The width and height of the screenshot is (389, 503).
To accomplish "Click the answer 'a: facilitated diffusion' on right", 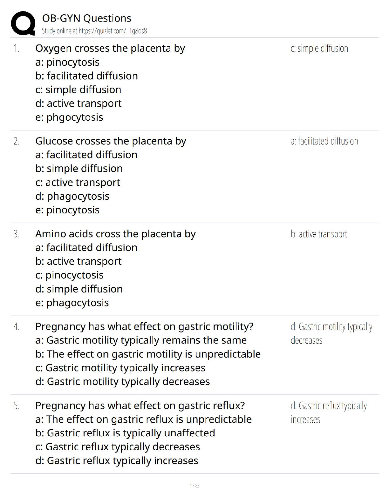I will point(324,141).
